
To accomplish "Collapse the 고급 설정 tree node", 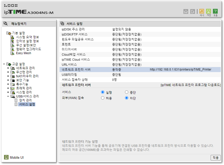I will pos(4,64).
